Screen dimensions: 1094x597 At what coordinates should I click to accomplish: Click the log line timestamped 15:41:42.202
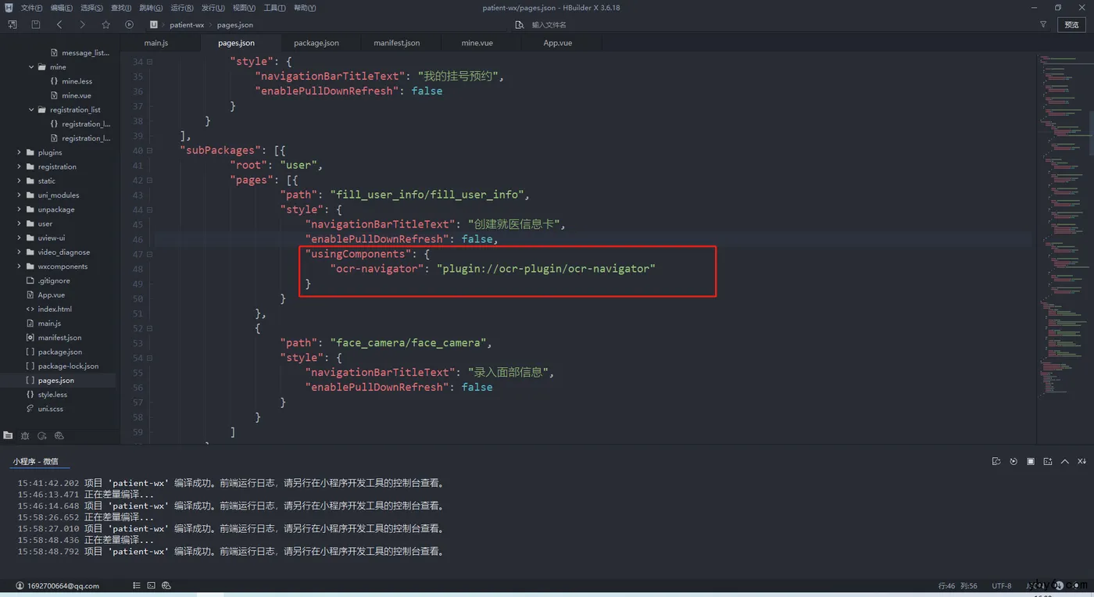coord(231,483)
